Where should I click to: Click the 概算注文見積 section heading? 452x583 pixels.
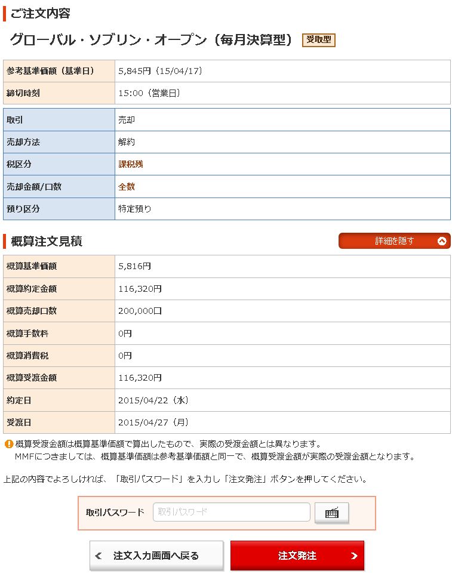(47, 241)
